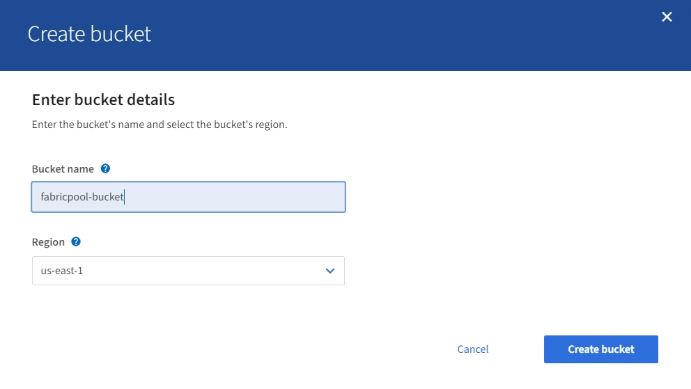
Task: Click the bucket name and region instruction text
Action: point(160,125)
